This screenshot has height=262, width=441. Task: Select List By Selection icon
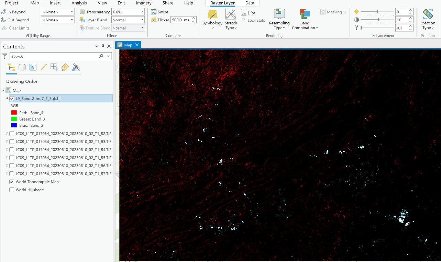pyautogui.click(x=33, y=67)
